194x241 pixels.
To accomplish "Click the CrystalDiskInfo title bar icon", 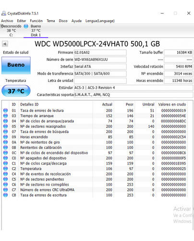I will (x=4, y=13).
